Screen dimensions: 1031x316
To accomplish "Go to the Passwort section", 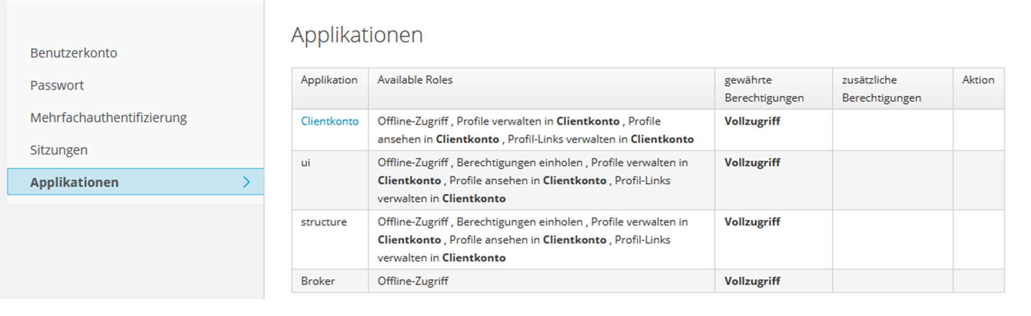I will 57,86.
